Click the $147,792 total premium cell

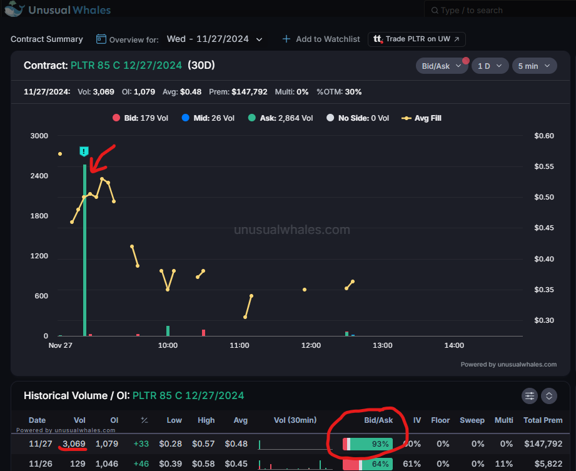(543, 444)
